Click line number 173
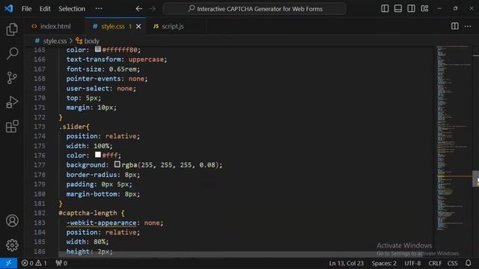This screenshot has height=269, width=479. pyautogui.click(x=40, y=126)
